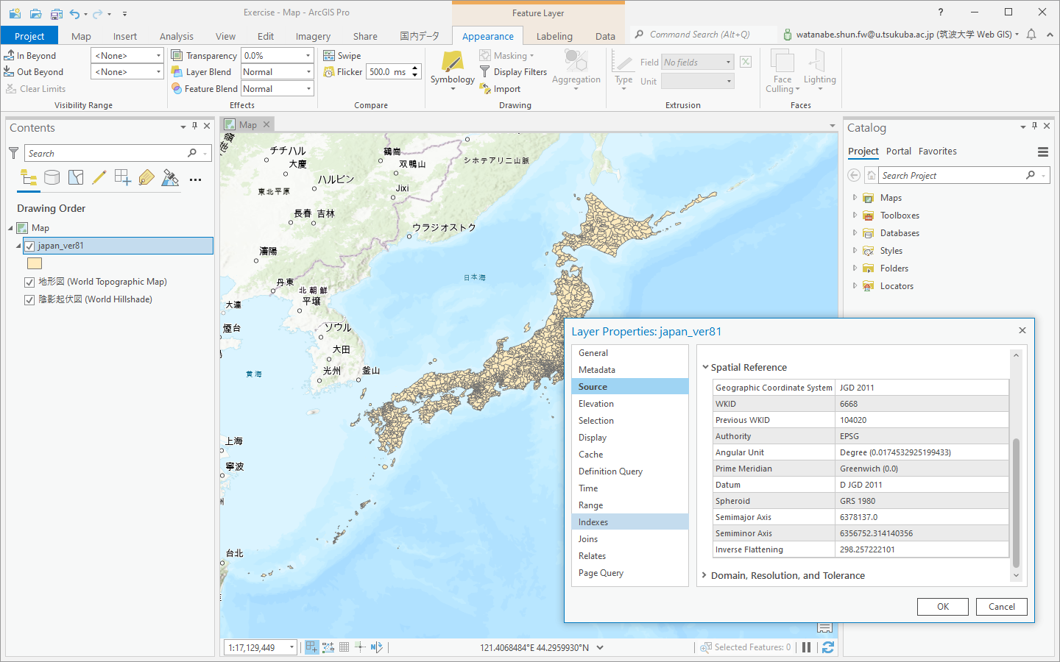Select List By Snapping icon
The image size is (1060, 662).
[123, 177]
